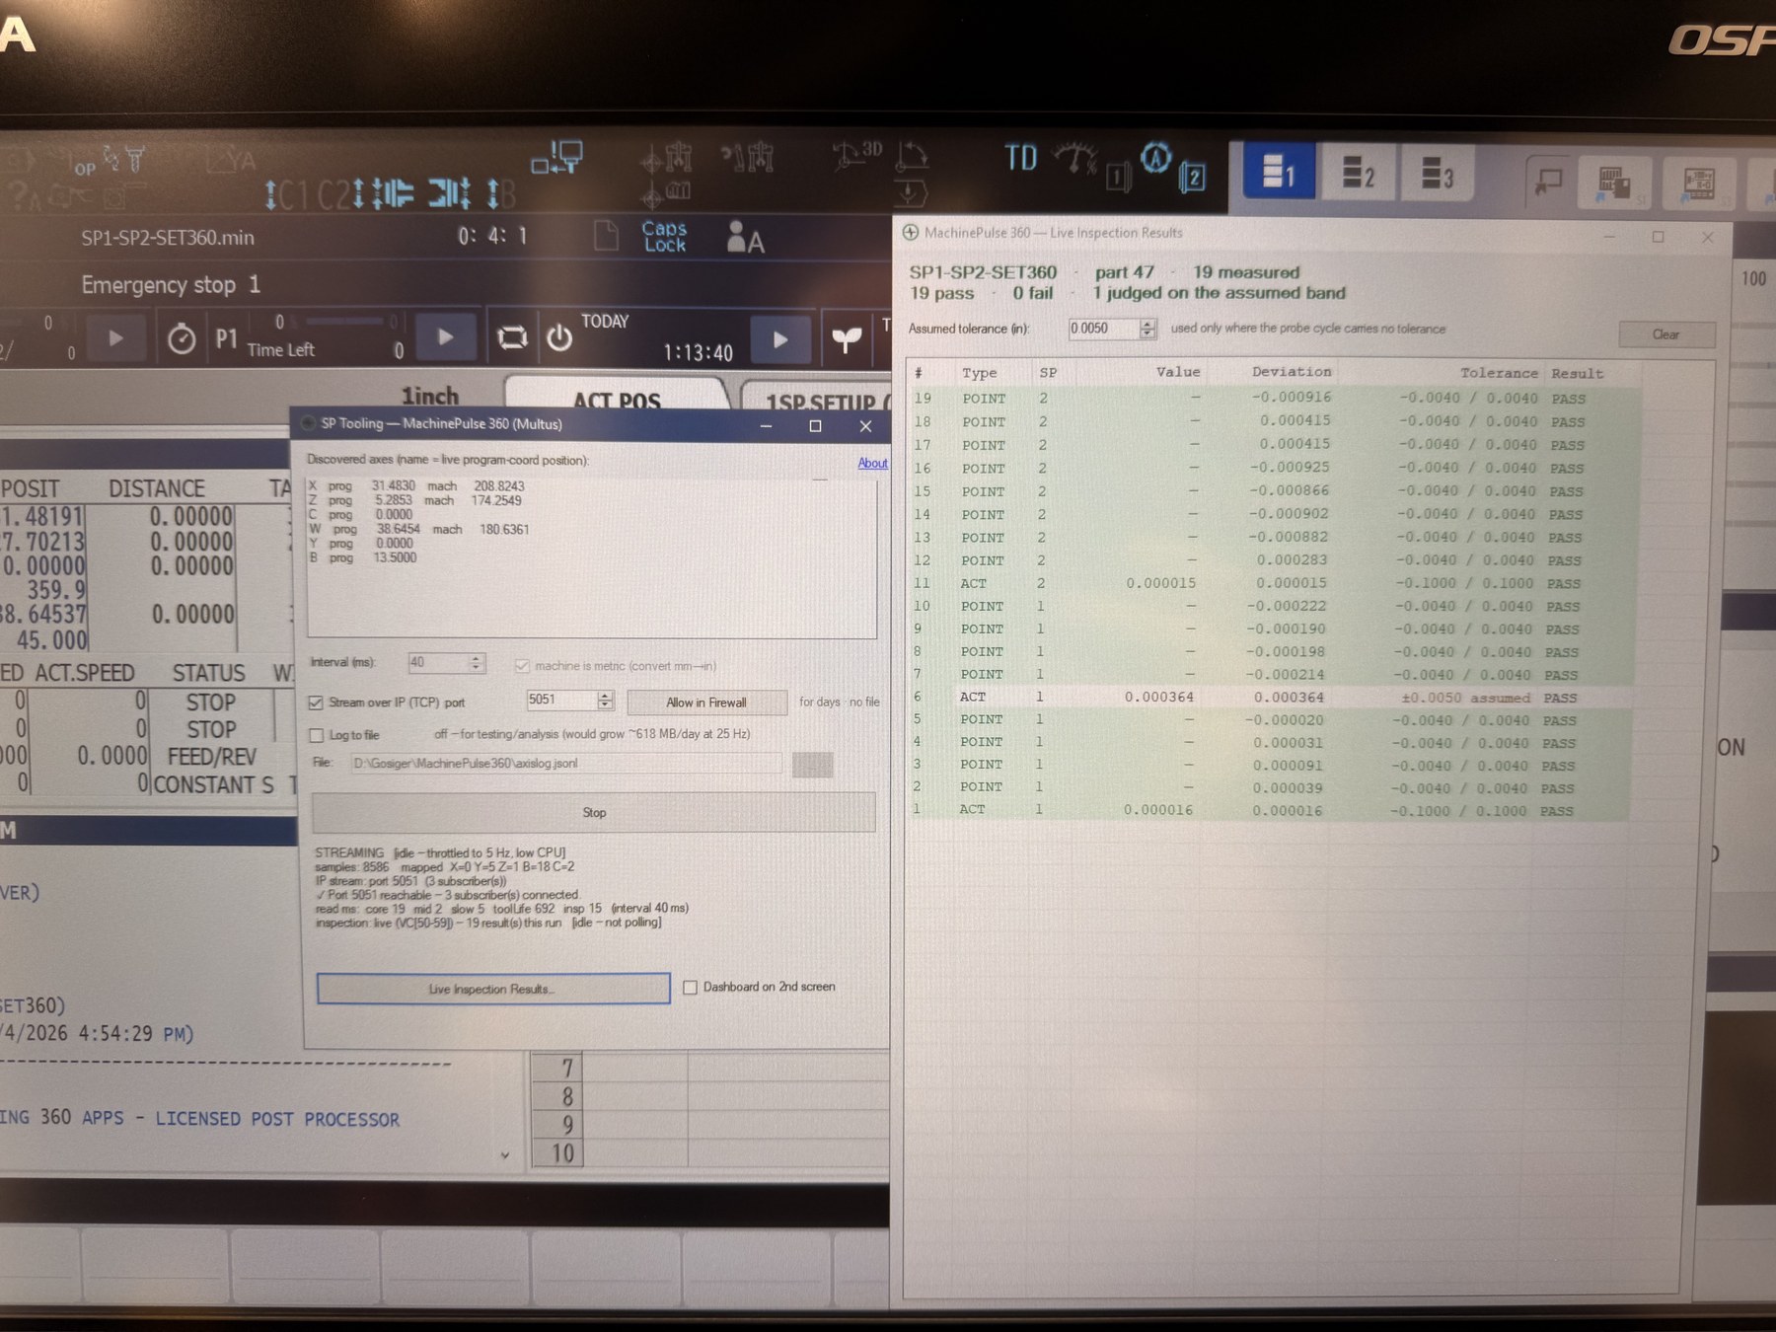
Task: Close the SP Tooling window
Action: [865, 426]
